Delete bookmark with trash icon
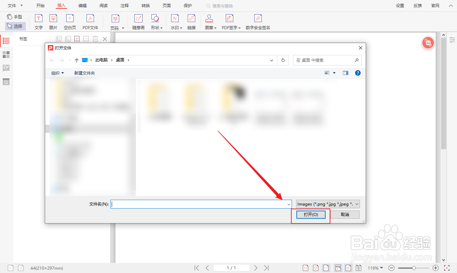This screenshot has height=273, width=457. tap(95, 39)
